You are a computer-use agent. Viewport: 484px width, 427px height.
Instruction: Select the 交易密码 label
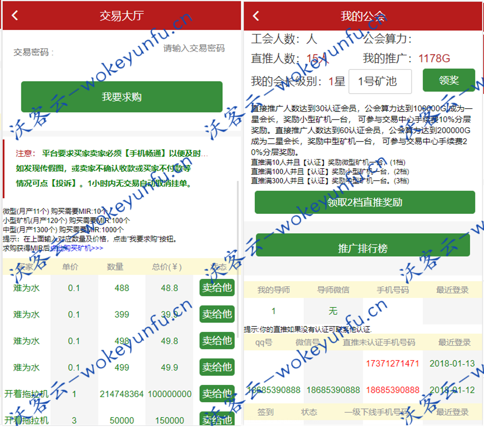(33, 52)
